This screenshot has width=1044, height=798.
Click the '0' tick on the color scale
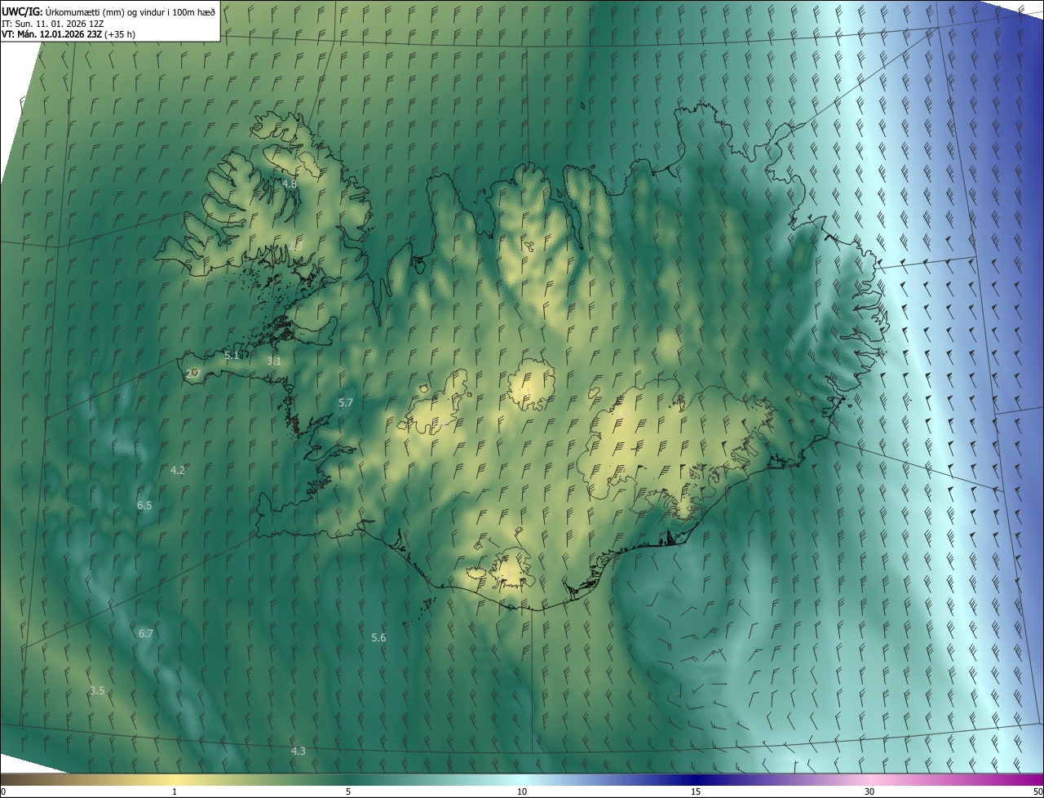click(x=3, y=792)
